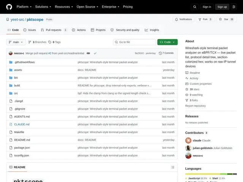Viewport: 243px width, 182px height.
Task: Switch to the Insights tab
Action: tap(152, 30)
